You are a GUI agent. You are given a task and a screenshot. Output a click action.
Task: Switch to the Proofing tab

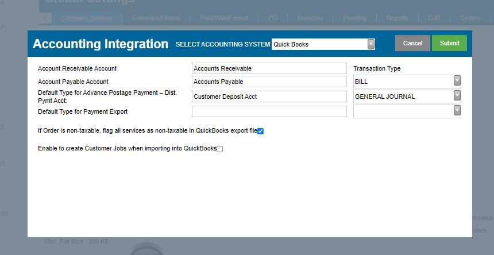[x=355, y=18]
